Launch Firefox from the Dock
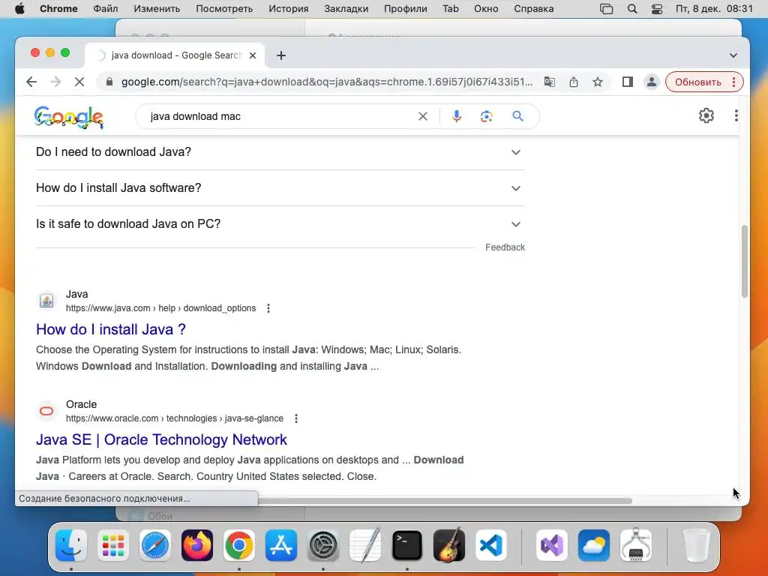 tap(197, 545)
